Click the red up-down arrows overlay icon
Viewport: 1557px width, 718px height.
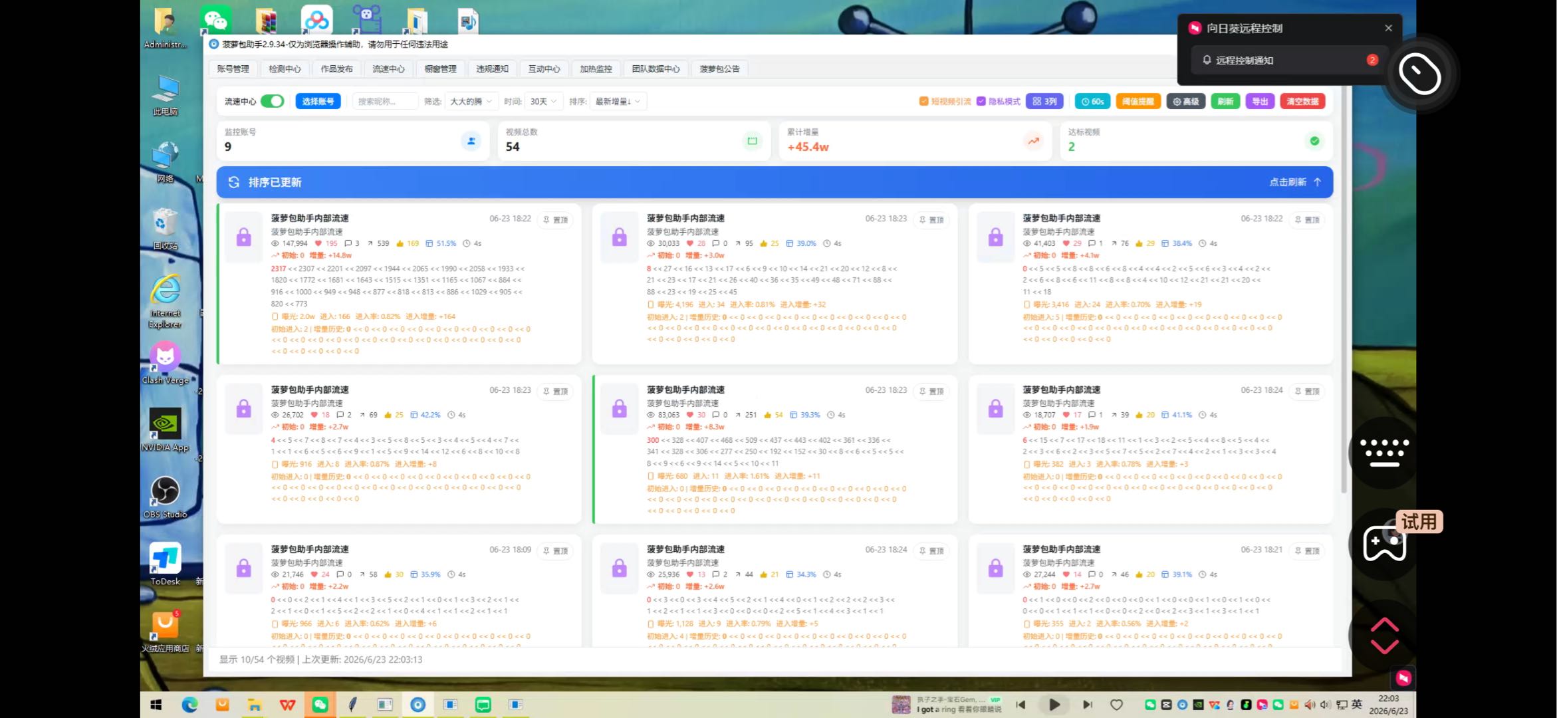point(1385,636)
